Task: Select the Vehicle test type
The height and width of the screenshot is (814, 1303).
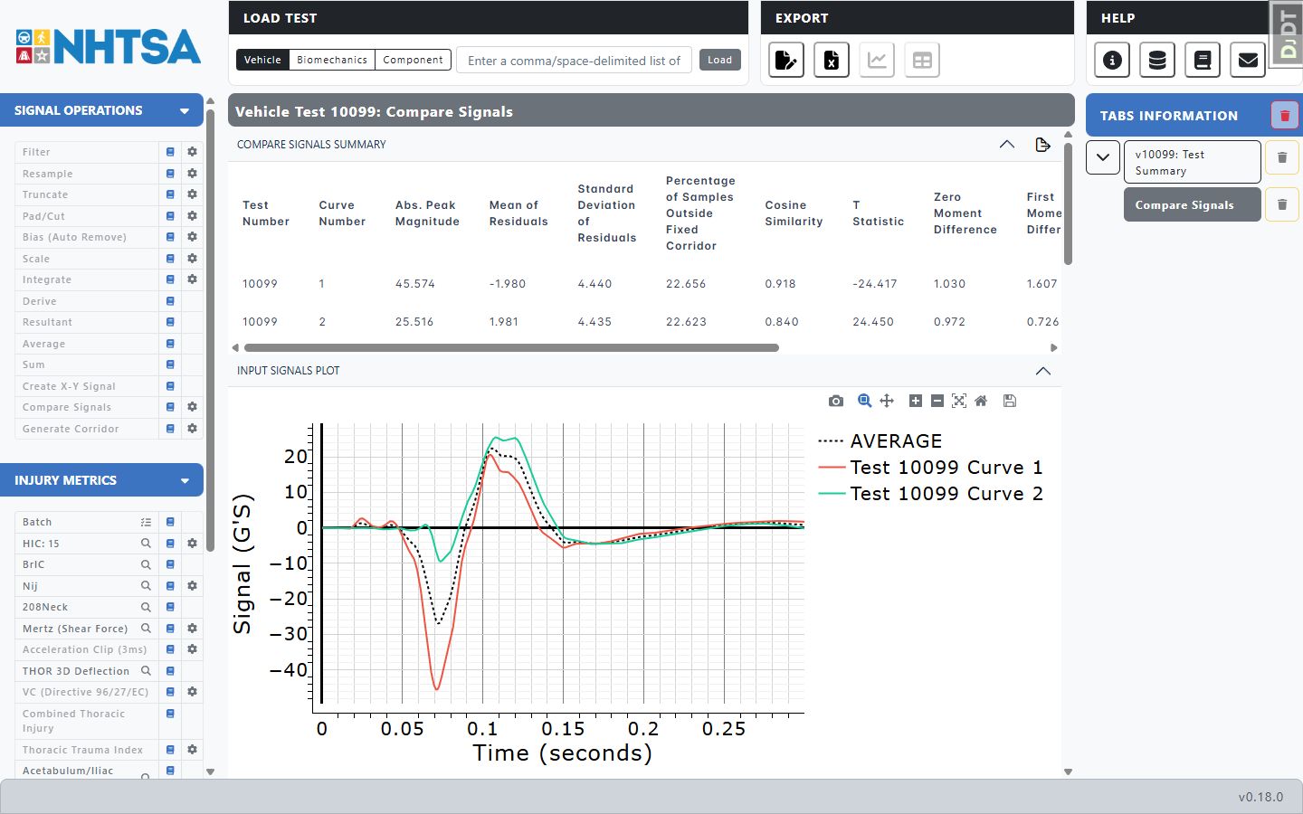Action: (262, 60)
